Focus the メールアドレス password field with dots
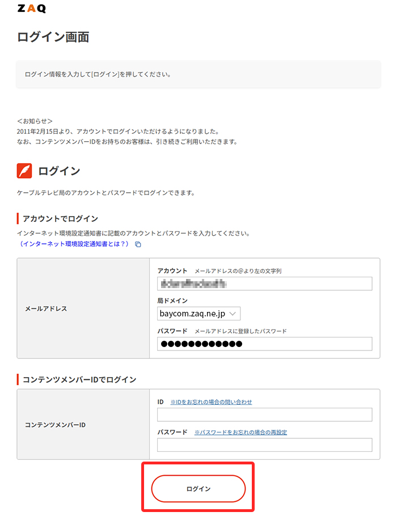 pyautogui.click(x=265, y=344)
